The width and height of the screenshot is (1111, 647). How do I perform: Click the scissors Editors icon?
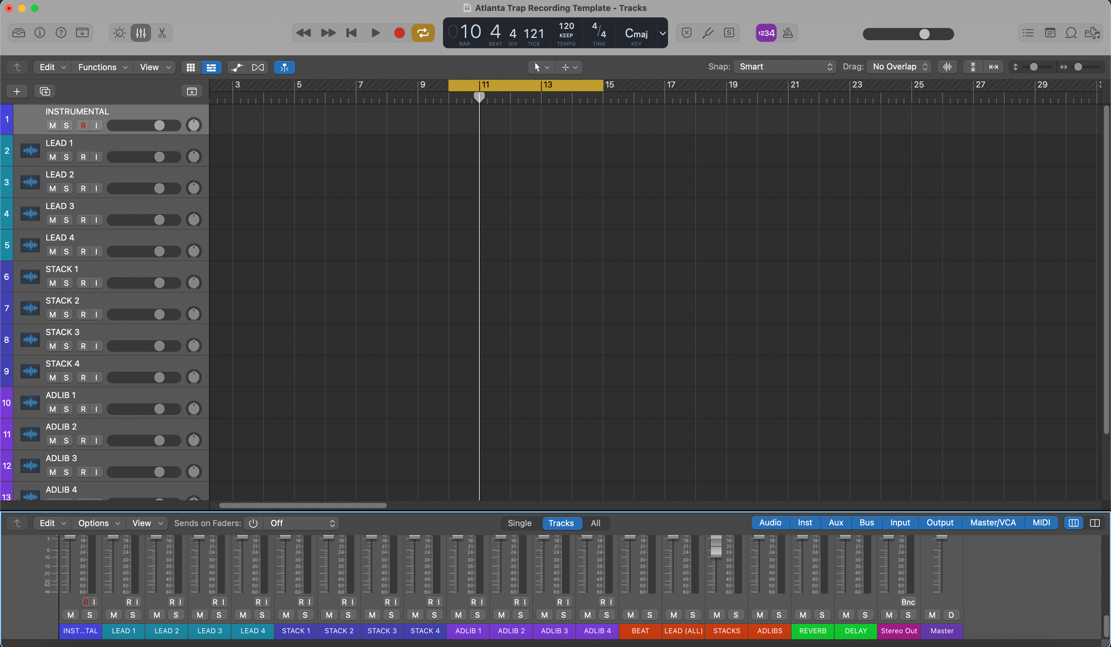click(x=162, y=33)
